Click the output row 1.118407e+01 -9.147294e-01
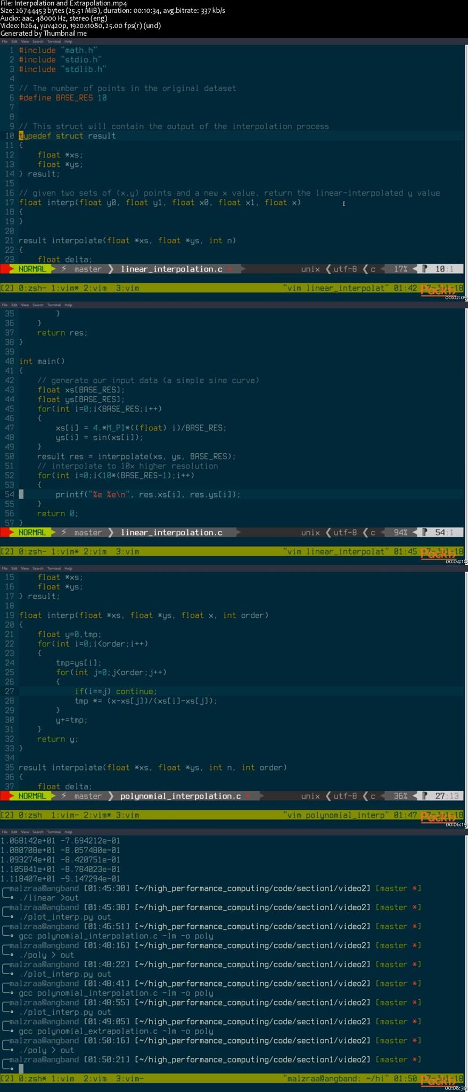Screen dimensions: 468x1092 coord(60,879)
